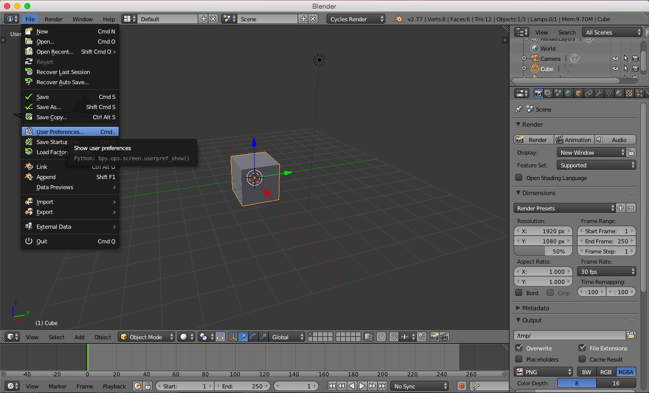
Task: Expand the Metadata panel
Action: tap(535, 308)
